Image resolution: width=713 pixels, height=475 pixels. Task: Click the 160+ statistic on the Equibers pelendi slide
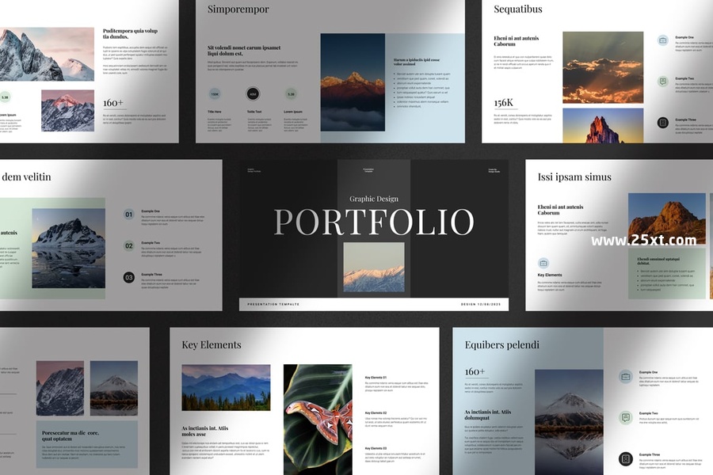475,372
